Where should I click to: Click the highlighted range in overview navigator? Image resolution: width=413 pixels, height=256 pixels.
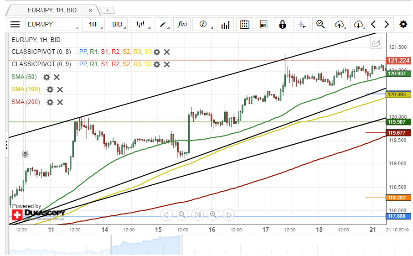click(x=146, y=245)
